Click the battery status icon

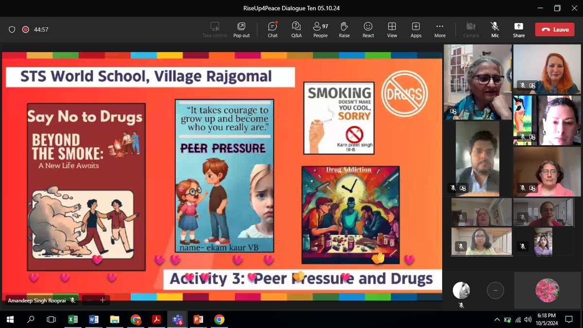(x=508, y=320)
